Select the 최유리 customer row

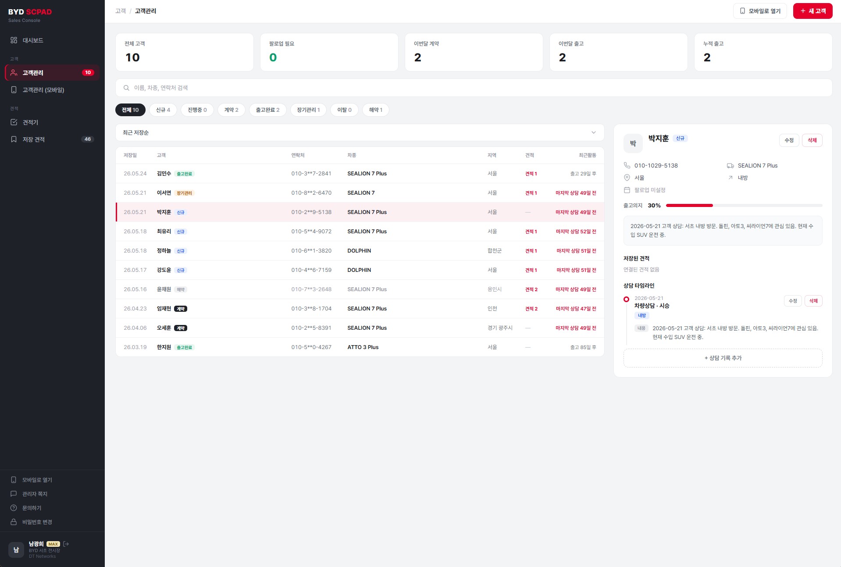point(360,232)
